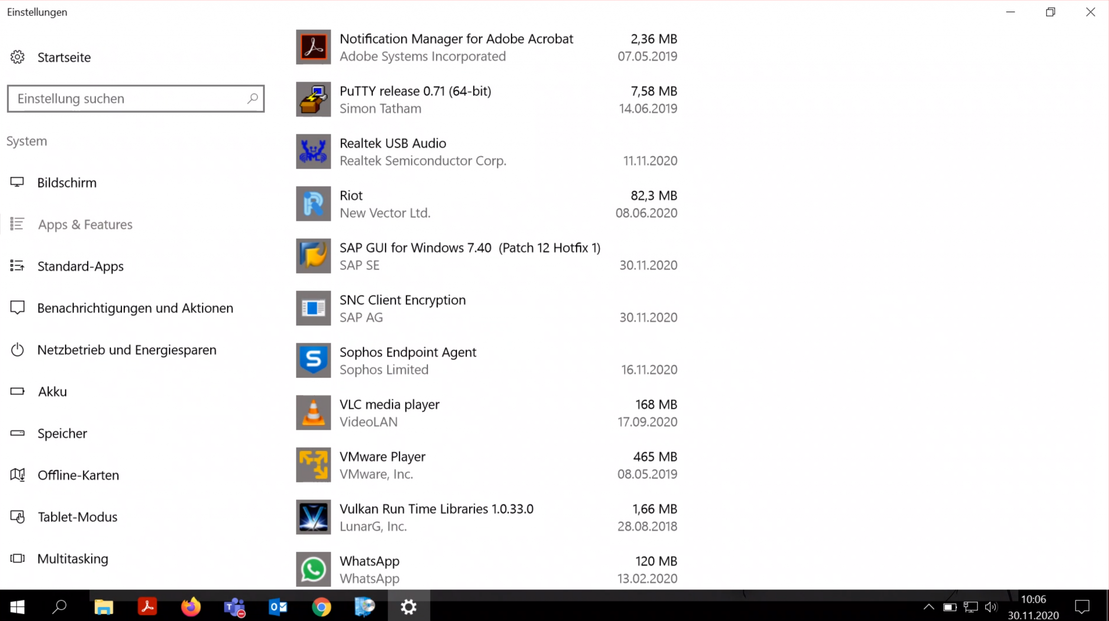This screenshot has width=1109, height=621.
Task: Select the VLC media player entry
Action: tap(486, 412)
